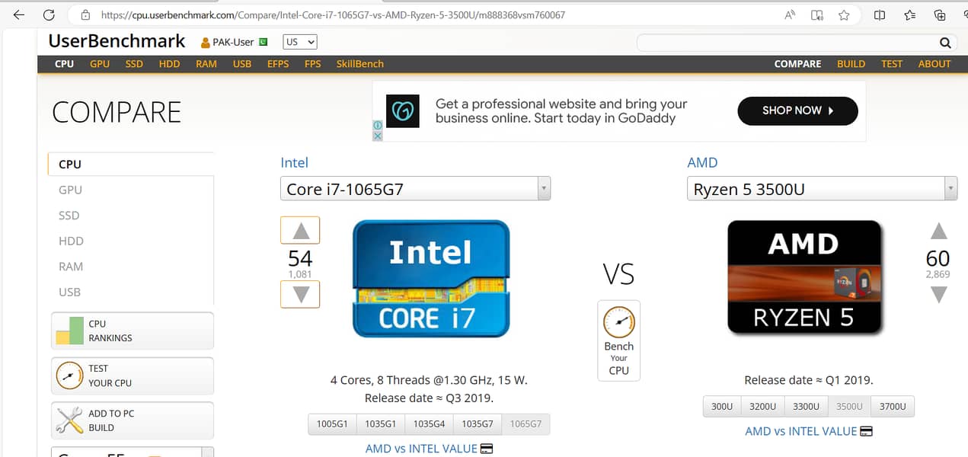Click the search magnifier icon
This screenshot has width=968, height=457.
[x=944, y=43]
